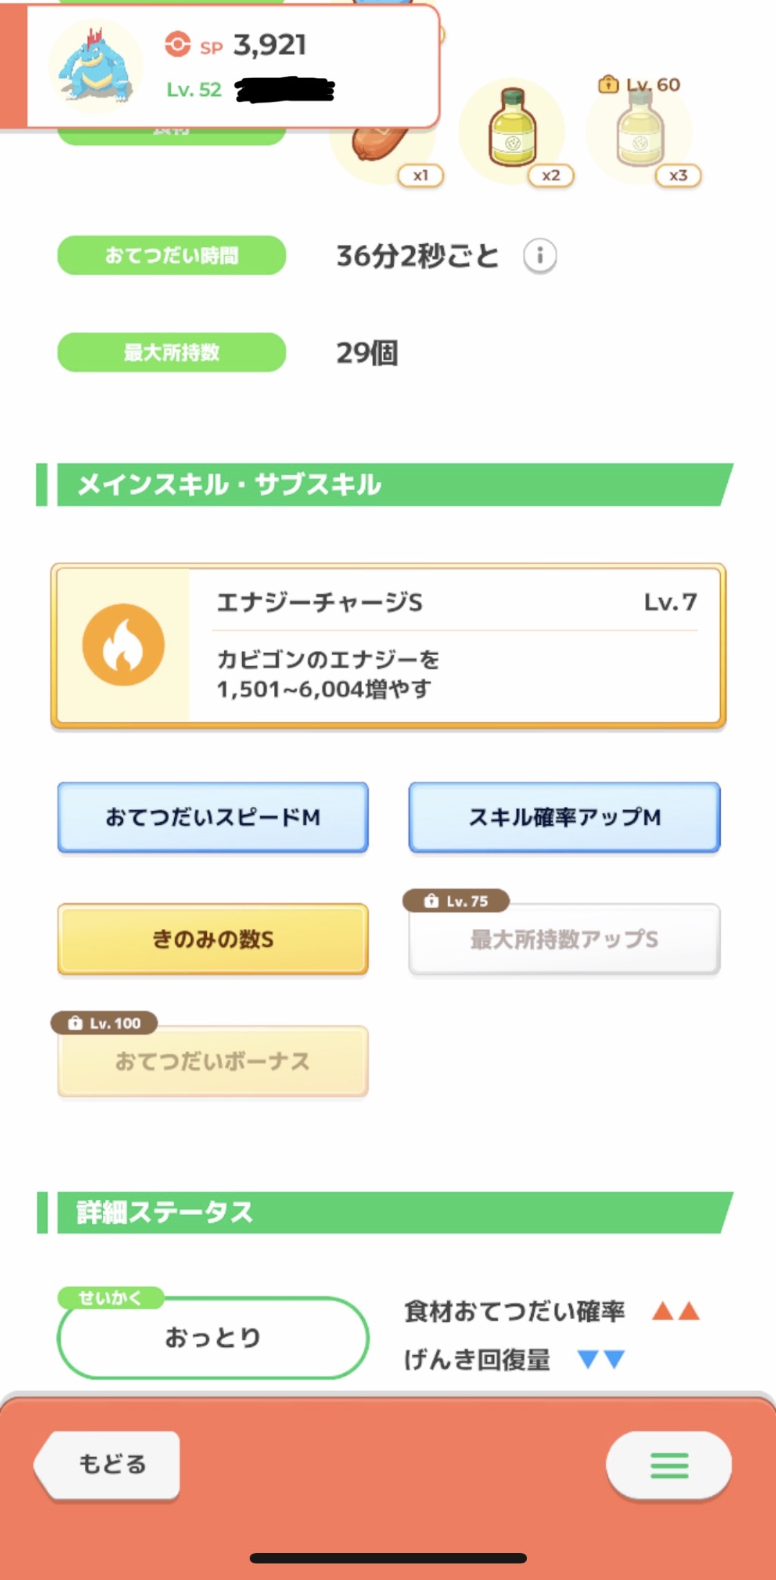Tap the info icon beside おてつだい時間
Image resolution: width=776 pixels, height=1580 pixels.
click(x=539, y=257)
